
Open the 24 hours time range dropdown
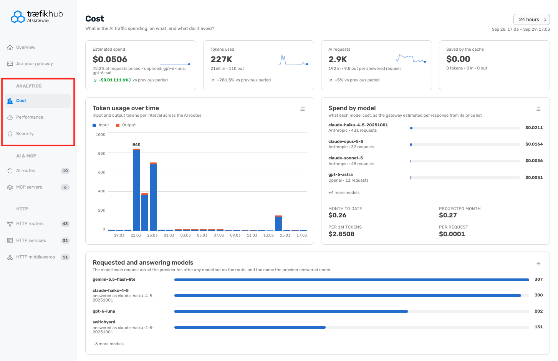point(532,20)
